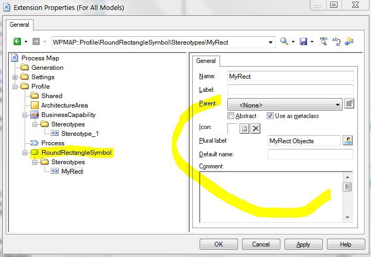Click the Plural label user-defined button

(x=348, y=141)
